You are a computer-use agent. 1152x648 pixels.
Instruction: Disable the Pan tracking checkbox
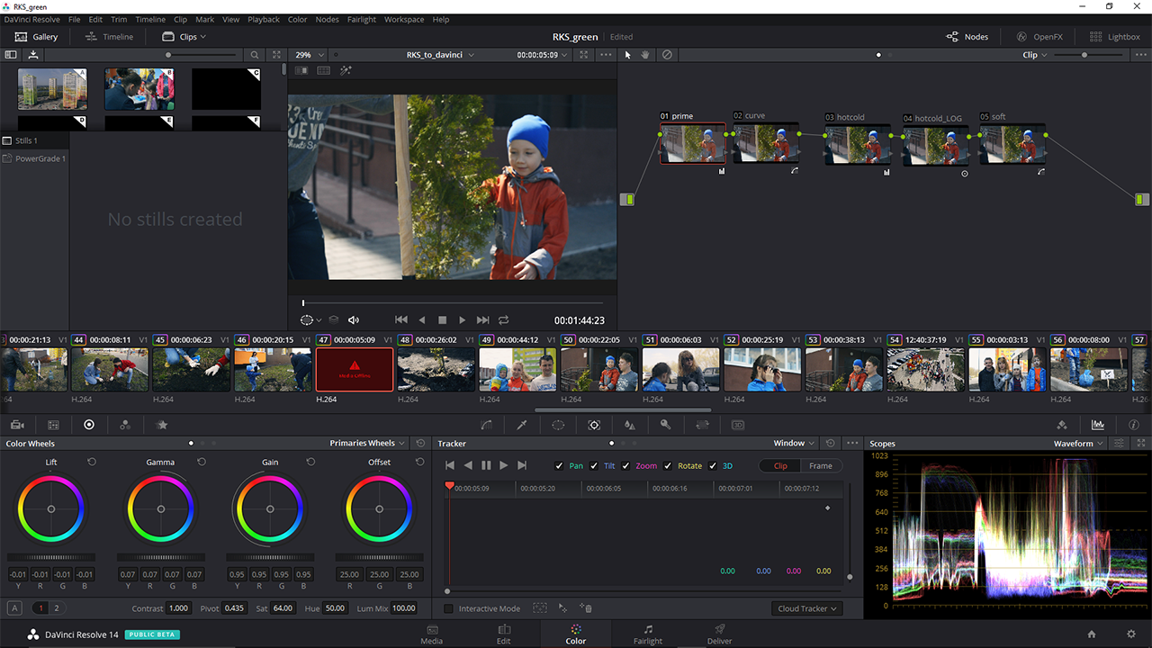[x=559, y=466]
